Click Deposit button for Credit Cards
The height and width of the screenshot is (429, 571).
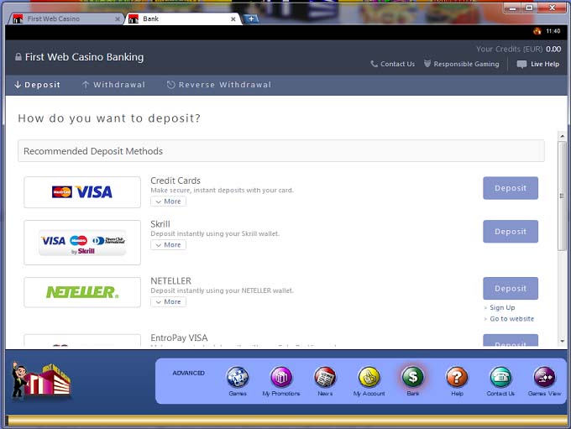point(510,188)
